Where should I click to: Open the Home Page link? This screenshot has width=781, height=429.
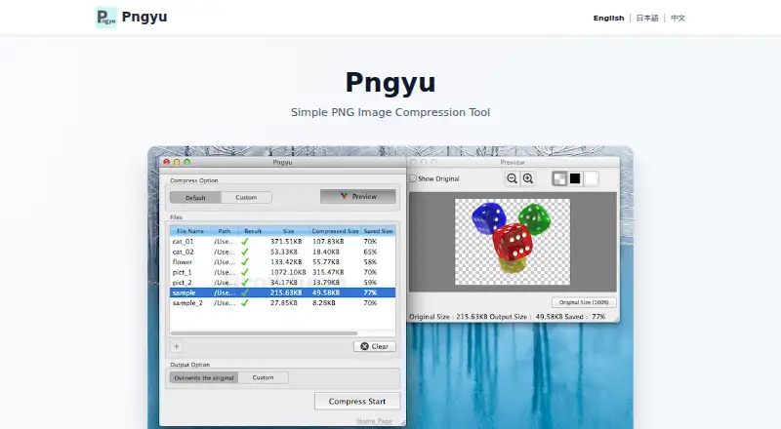pyautogui.click(x=375, y=421)
